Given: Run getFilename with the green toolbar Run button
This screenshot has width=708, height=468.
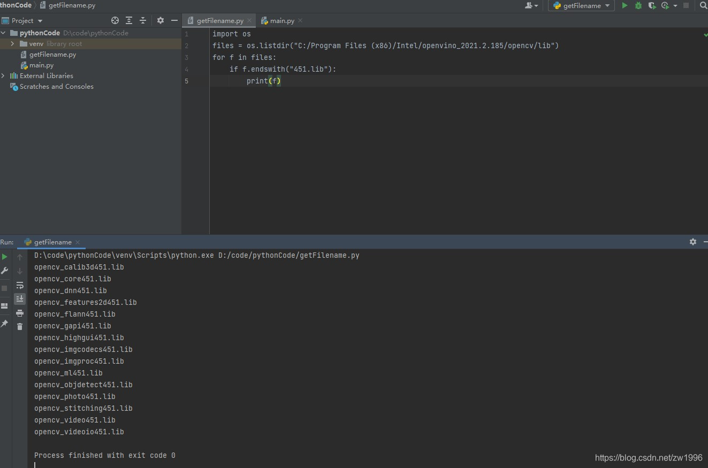Looking at the screenshot, I should pos(625,5).
